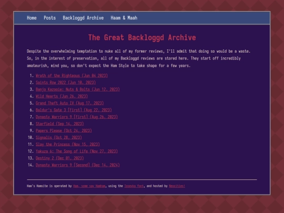Open the Wild Hearts review link
Viewport: 284px width, 213px height.
click(62, 96)
